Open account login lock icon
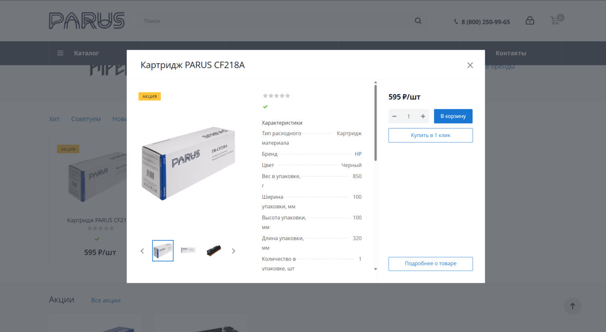606x332 pixels. pyautogui.click(x=530, y=21)
